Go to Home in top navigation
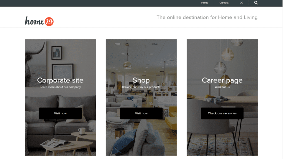 pos(205,3)
